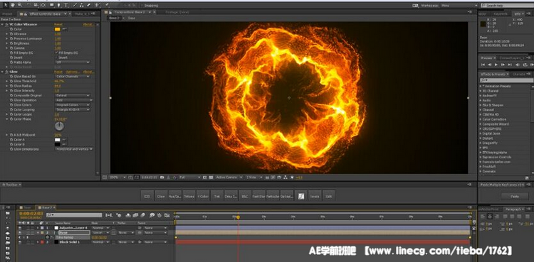The image size is (534, 262).
Task: Open the timeline Graph Editor icon
Action: pos(167,215)
